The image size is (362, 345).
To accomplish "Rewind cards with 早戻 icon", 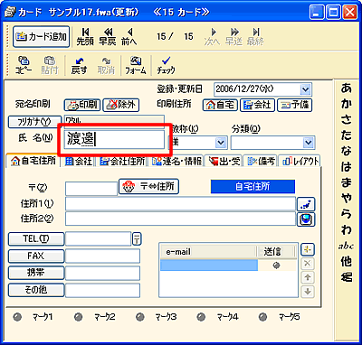I will [108, 37].
